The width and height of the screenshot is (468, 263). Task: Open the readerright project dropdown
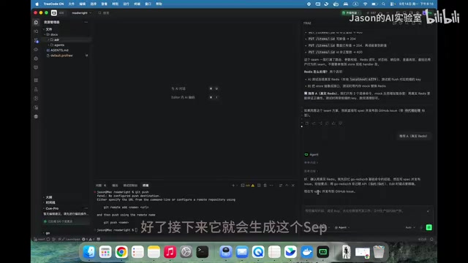pyautogui.click(x=81, y=13)
